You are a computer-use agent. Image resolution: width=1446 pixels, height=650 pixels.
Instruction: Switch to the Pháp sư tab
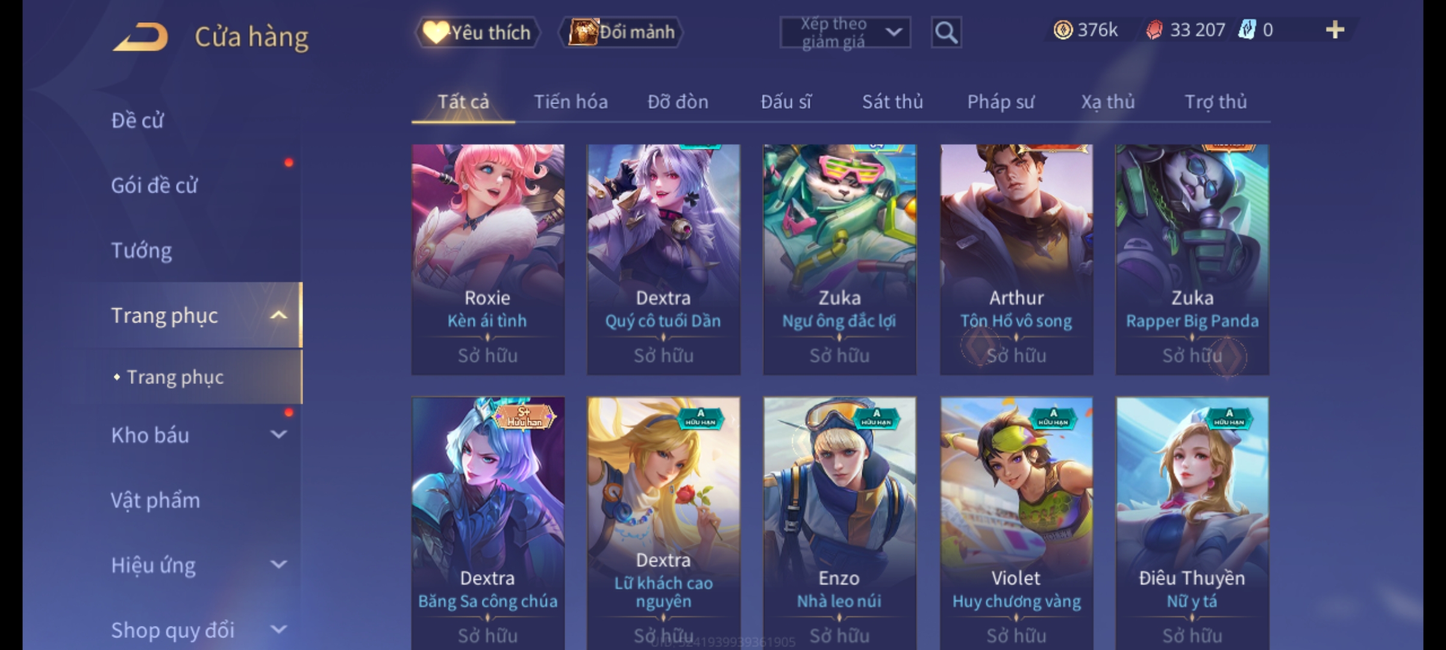click(1000, 102)
